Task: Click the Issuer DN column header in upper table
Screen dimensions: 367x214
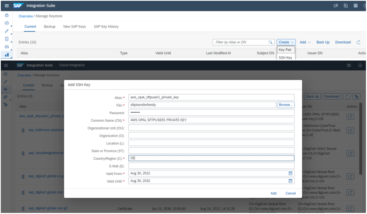Action: [315, 53]
